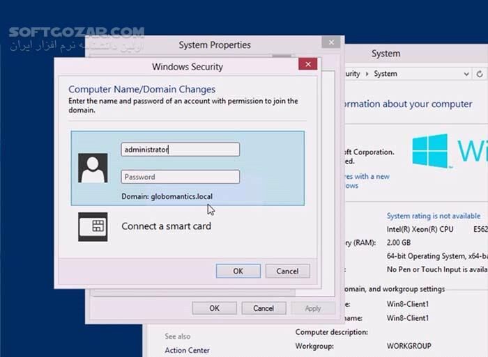This screenshot has height=357, width=488.
Task: Click the WORKGROUP value text
Action: 409,346
